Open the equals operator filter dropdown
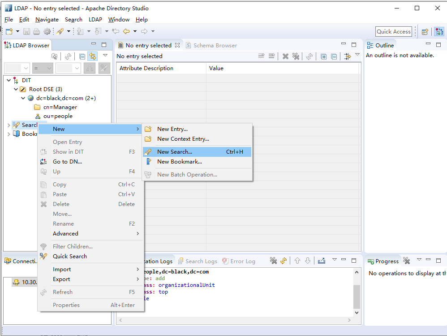The image size is (447, 336). [x=43, y=68]
